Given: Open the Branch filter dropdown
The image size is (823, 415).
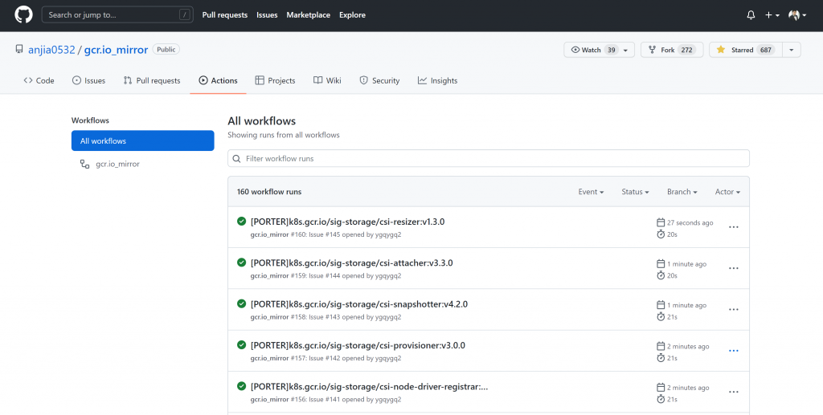Looking at the screenshot, I should tap(682, 192).
